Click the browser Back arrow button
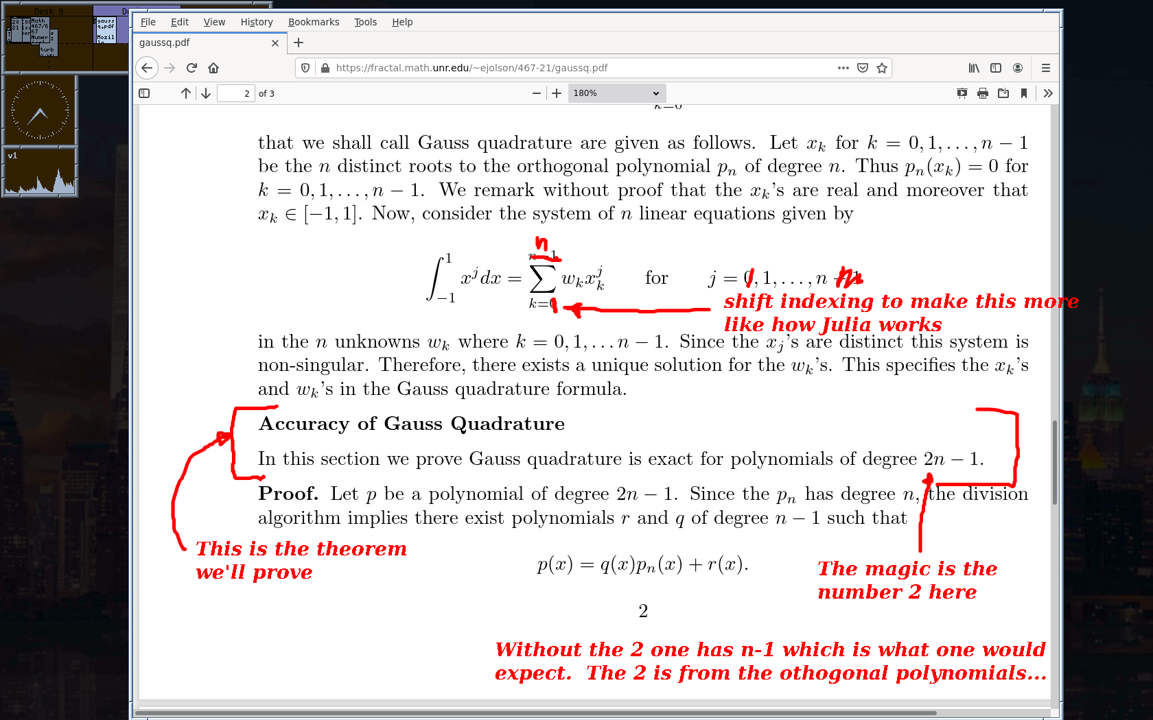Image resolution: width=1153 pixels, height=720 pixels. [147, 68]
